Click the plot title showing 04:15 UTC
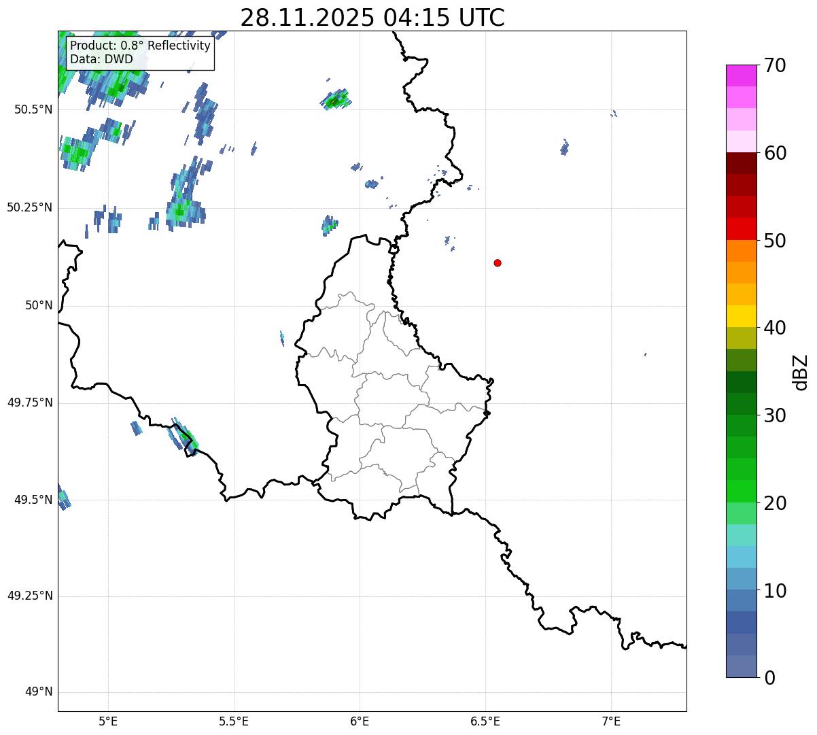This screenshot has width=817, height=735. (x=372, y=18)
